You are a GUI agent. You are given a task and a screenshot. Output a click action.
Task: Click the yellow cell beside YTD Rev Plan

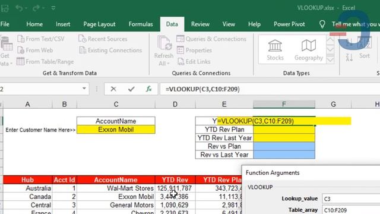point(284,130)
